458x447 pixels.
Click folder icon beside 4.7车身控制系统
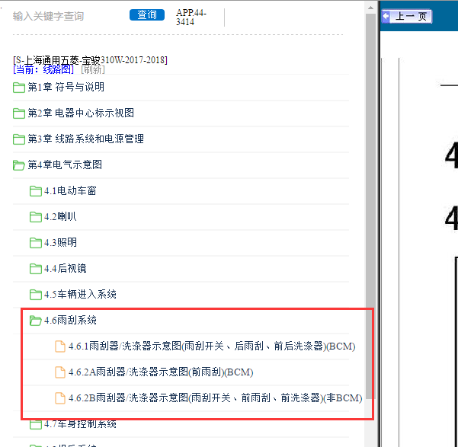click(36, 424)
